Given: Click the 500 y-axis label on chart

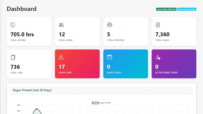Looking at the screenshot, I should click(19, 111).
